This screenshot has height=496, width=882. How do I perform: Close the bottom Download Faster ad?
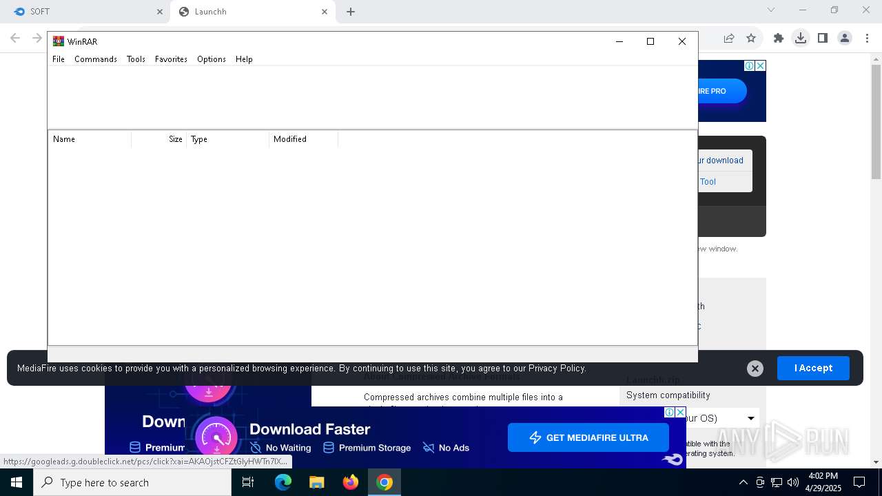point(681,412)
